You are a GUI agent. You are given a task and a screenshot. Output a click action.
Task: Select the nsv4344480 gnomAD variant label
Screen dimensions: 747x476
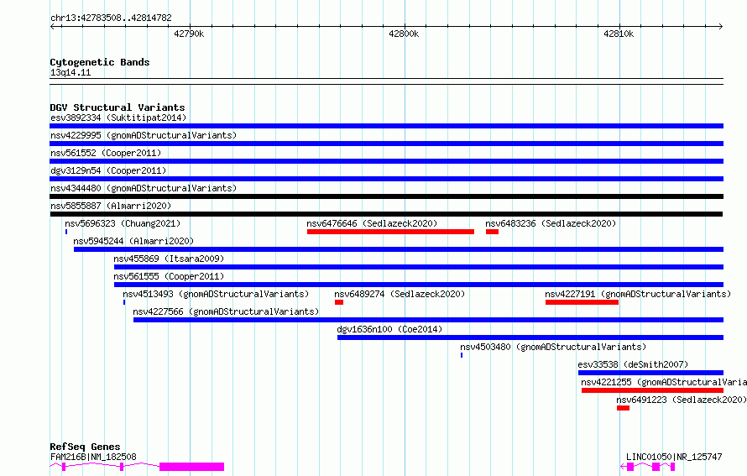[144, 188]
